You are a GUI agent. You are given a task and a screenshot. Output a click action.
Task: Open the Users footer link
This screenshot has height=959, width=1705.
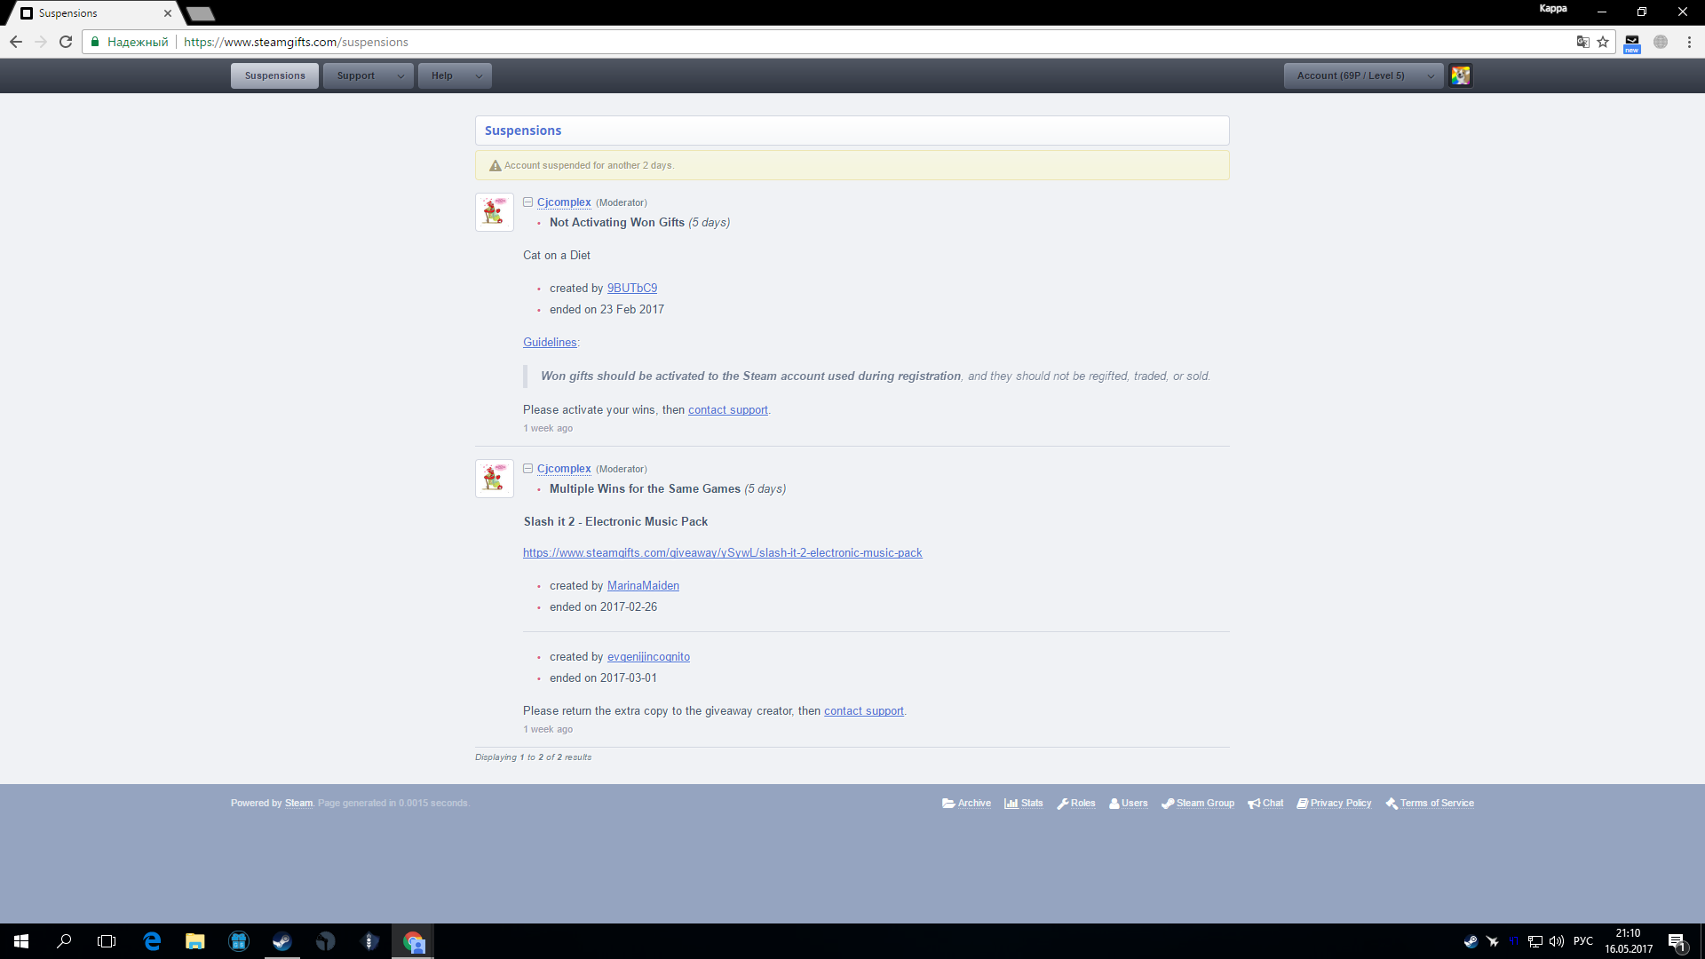pyautogui.click(x=1129, y=804)
